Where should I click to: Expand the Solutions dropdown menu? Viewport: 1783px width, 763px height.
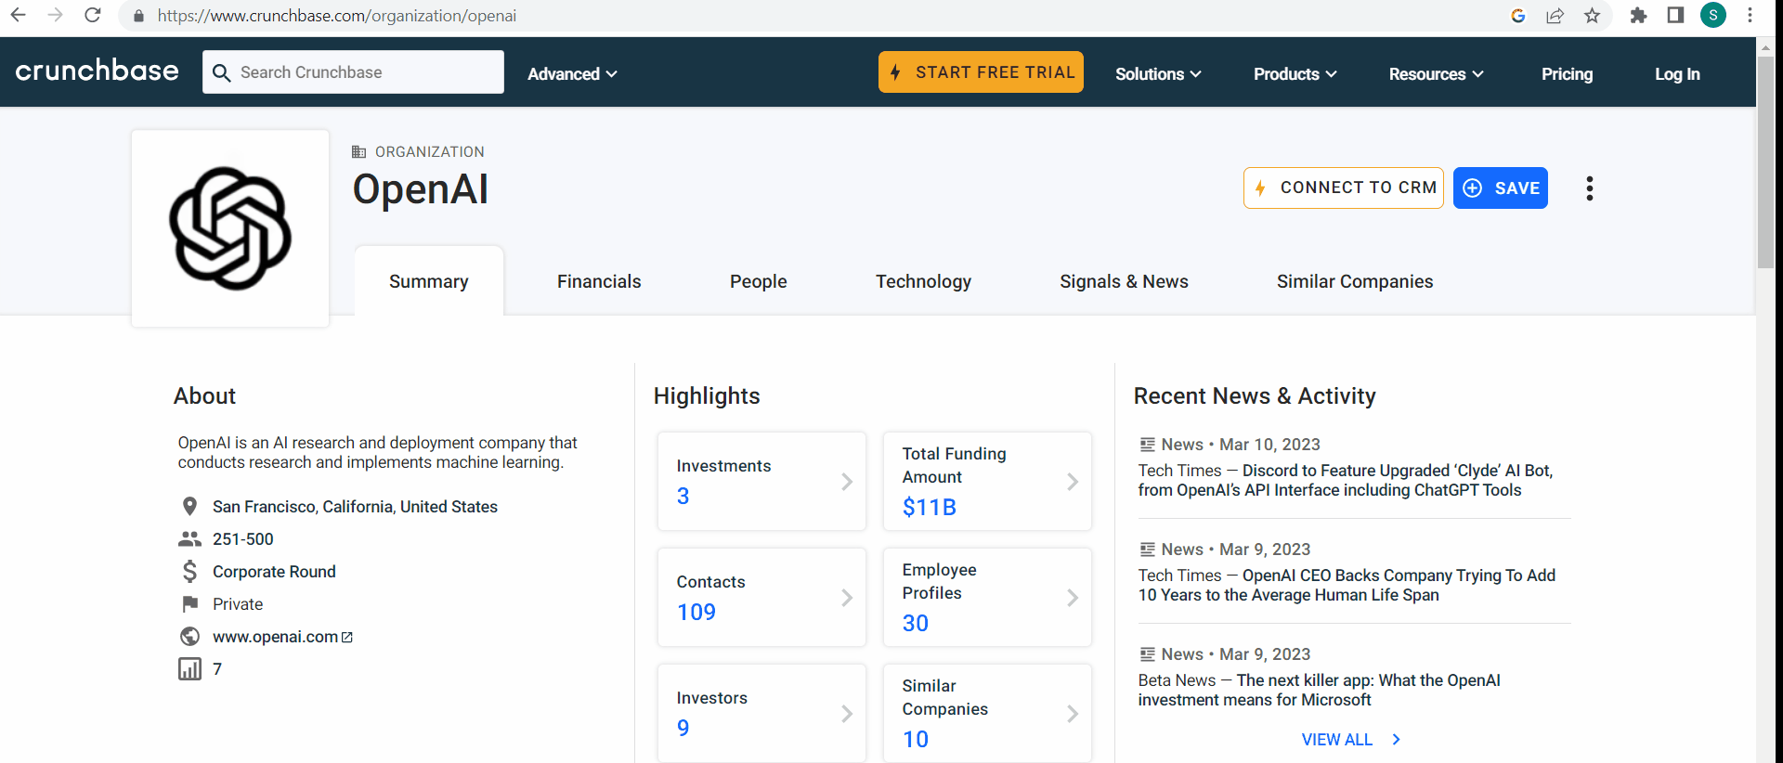(1158, 74)
